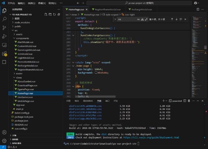208x149 pixels.
Task: Open the Source Control view
Action: coord(4,28)
